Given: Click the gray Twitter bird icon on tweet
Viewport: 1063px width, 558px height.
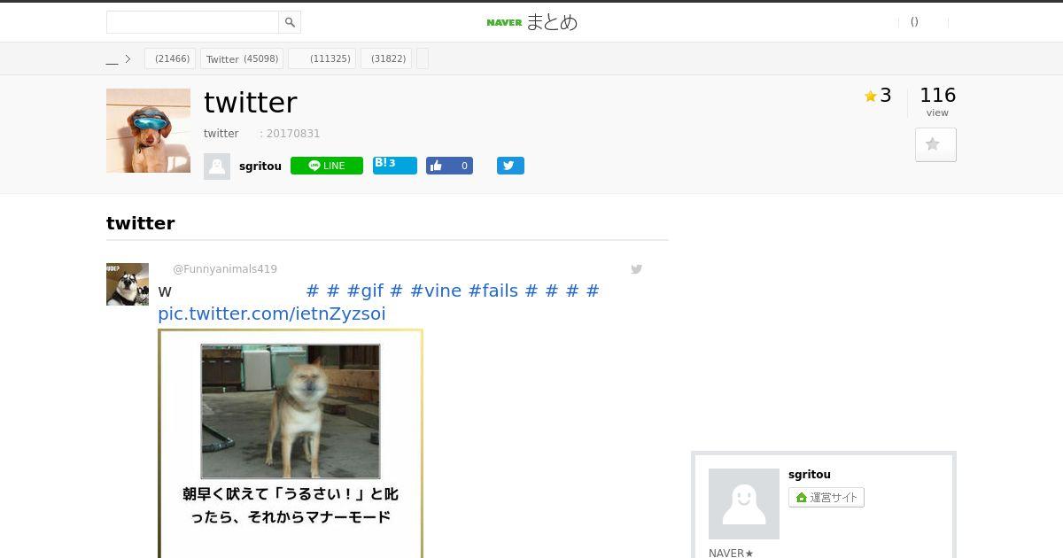Looking at the screenshot, I should (x=636, y=269).
